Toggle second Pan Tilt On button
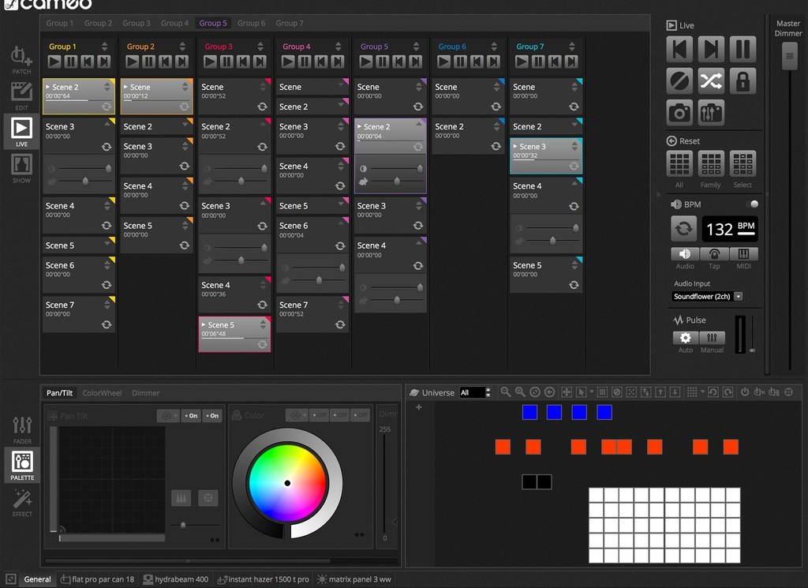Viewport: 808px width, 588px height. pyautogui.click(x=212, y=416)
